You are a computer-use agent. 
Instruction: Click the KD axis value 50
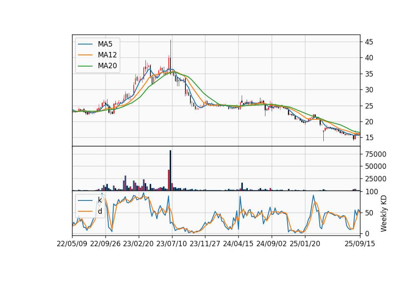click(369, 213)
